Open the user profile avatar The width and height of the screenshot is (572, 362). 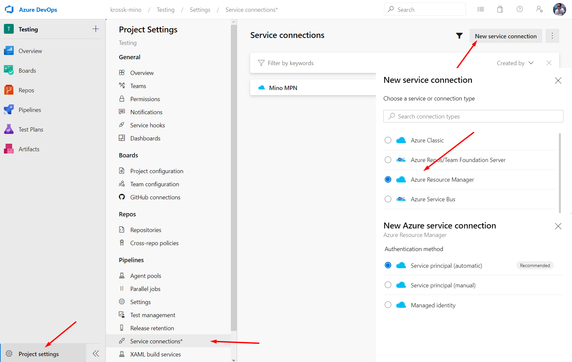[559, 9]
